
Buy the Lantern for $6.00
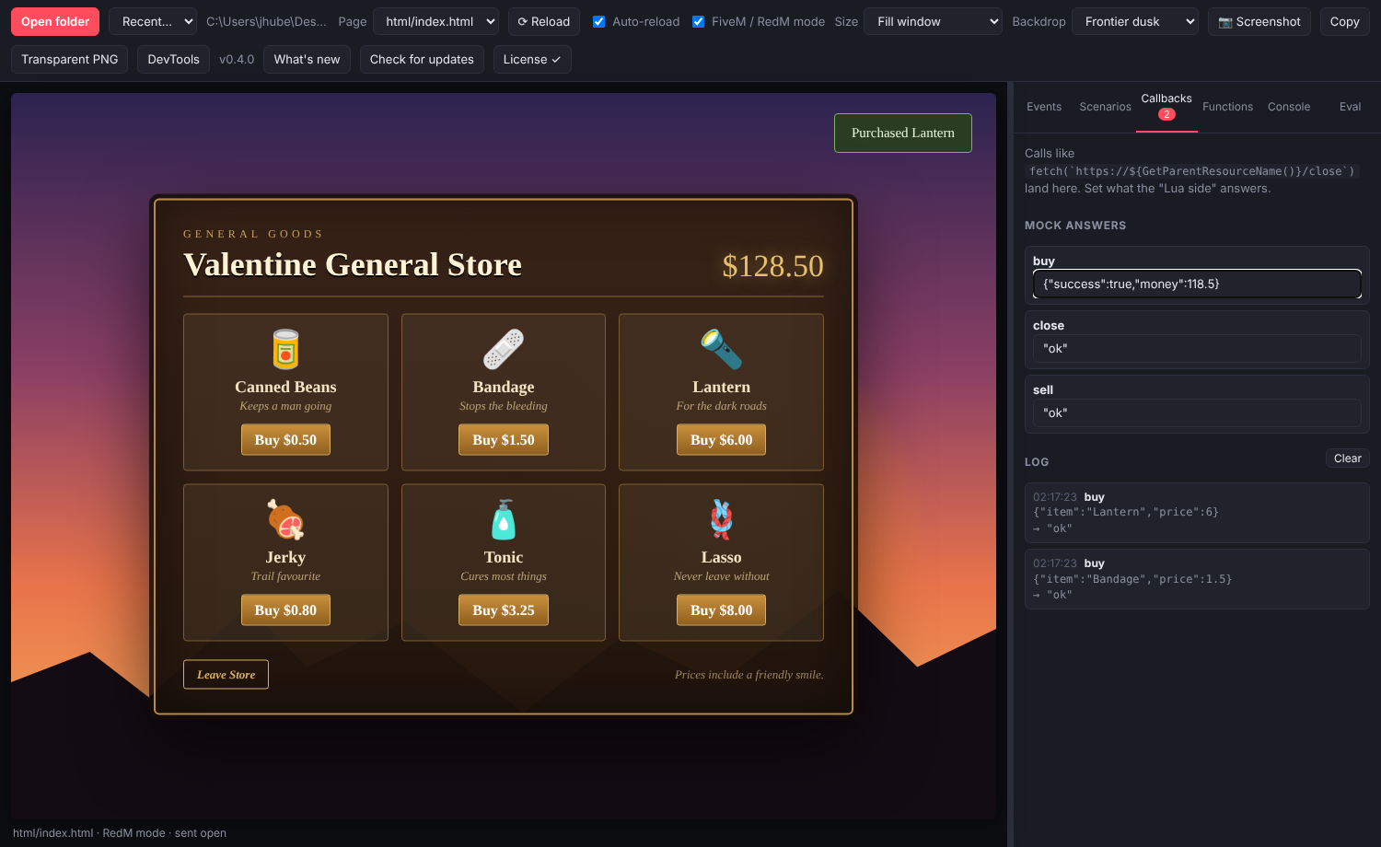(721, 440)
